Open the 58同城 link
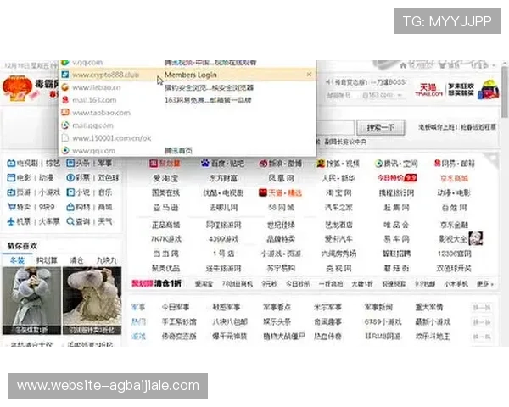The width and height of the screenshot is (509, 407). click(x=281, y=207)
